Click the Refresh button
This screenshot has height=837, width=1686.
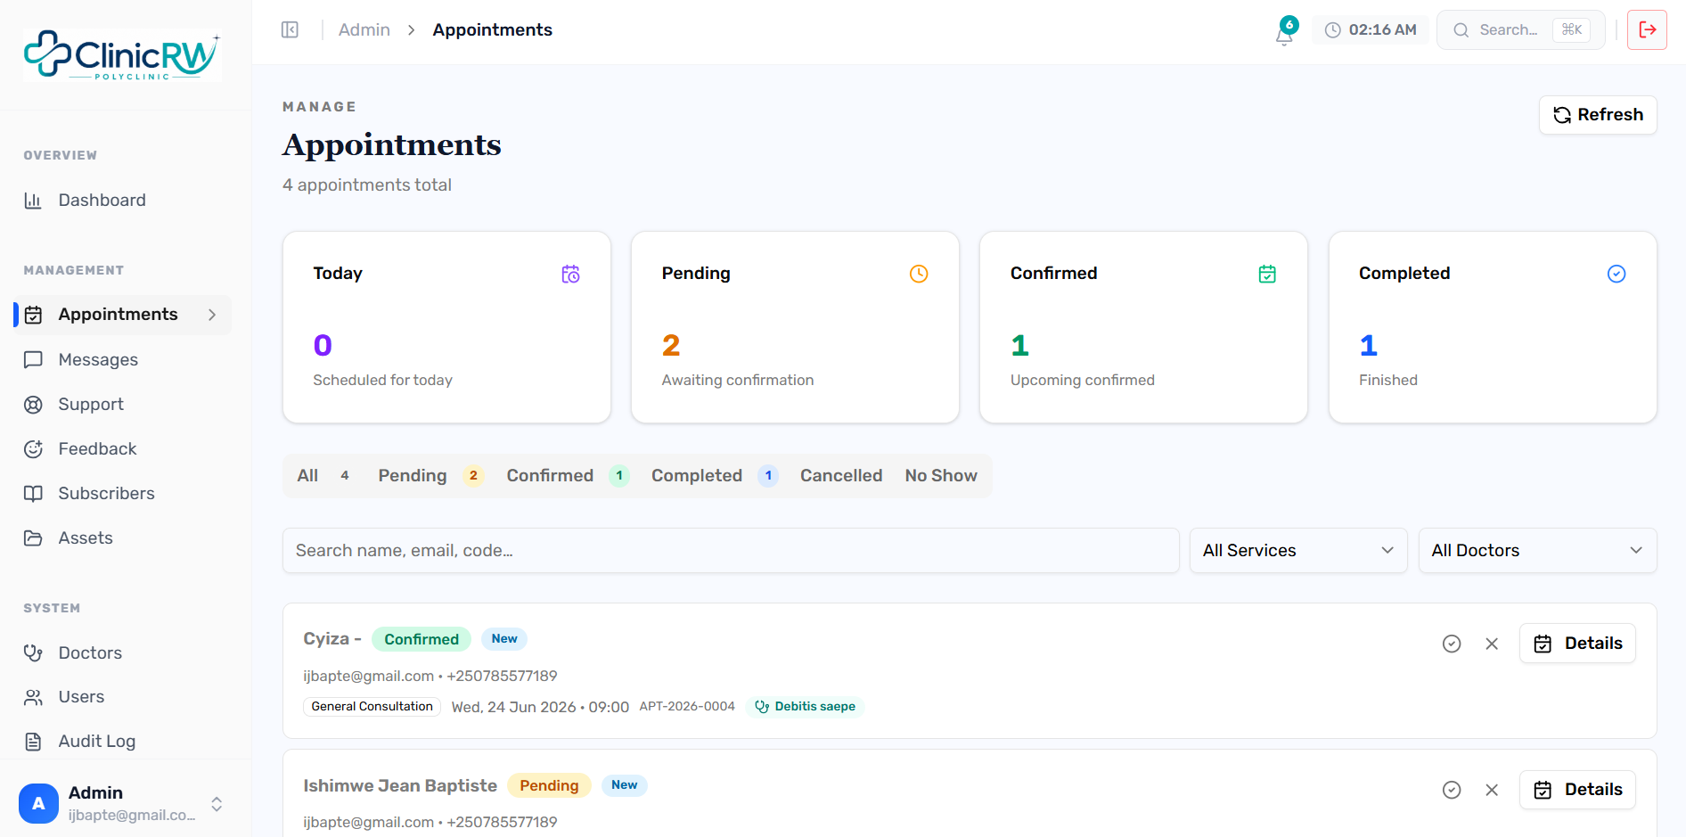[x=1598, y=115]
